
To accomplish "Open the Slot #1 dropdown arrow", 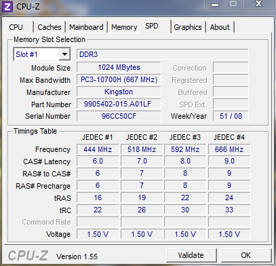I will [64, 54].
